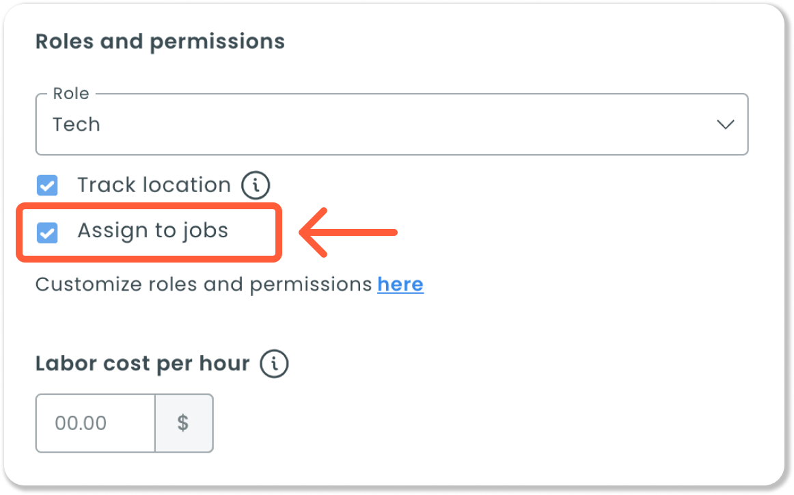
Task: Click the small Role label on the dropdown border
Action: (x=71, y=94)
